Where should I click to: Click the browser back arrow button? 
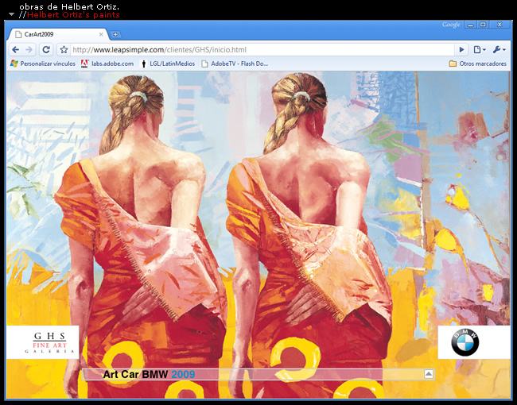point(15,49)
